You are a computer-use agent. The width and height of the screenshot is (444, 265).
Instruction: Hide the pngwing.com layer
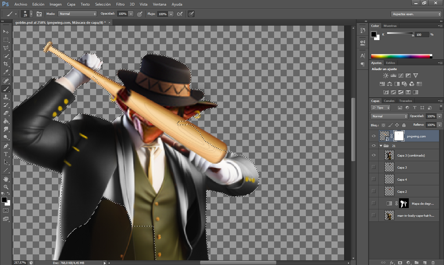click(374, 136)
